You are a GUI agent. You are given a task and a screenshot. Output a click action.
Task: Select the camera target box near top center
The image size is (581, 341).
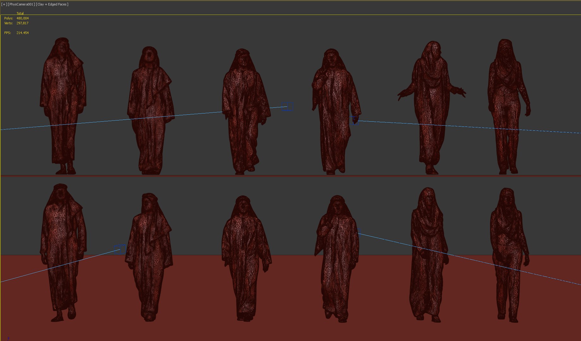pos(287,106)
